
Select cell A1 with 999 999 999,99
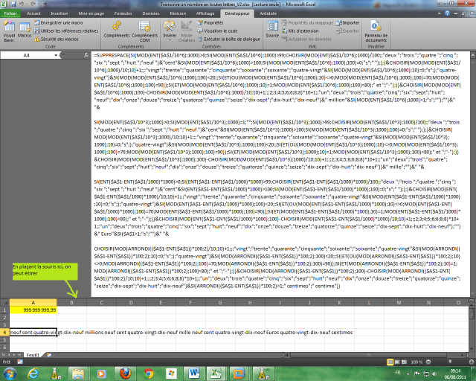(x=33, y=310)
